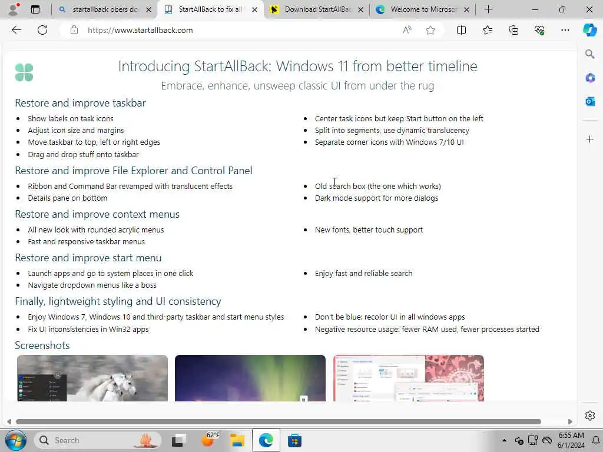Open sidebar settings gear icon
Viewport: 603px width, 452px height.
(x=590, y=416)
